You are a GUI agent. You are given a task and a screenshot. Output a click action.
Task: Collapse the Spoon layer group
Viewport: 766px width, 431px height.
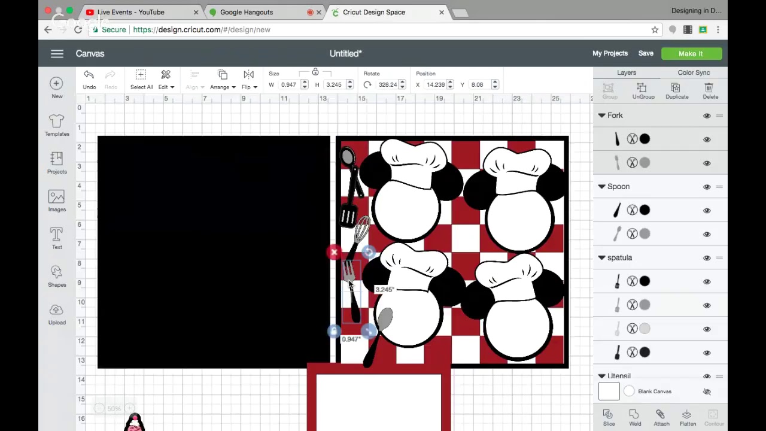(601, 187)
